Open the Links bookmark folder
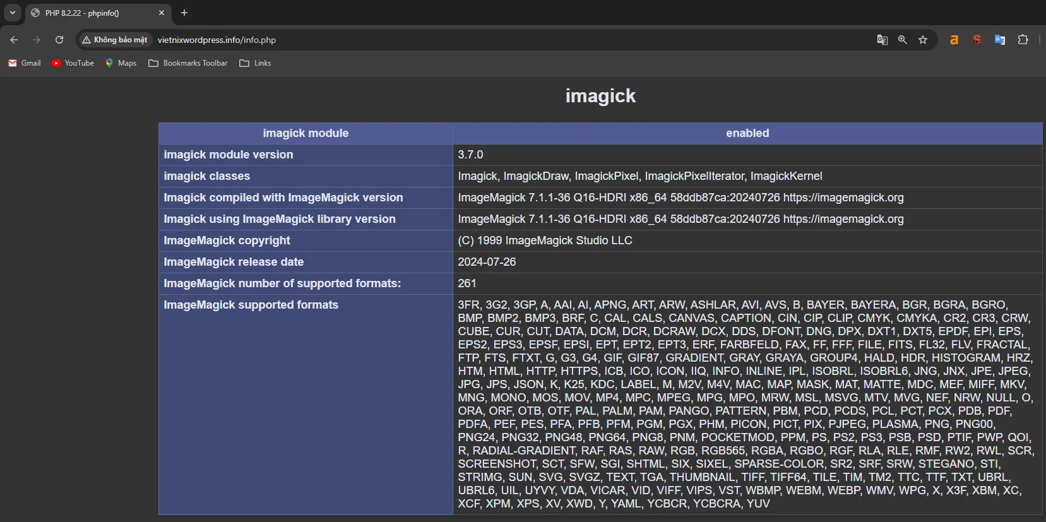 [x=255, y=63]
